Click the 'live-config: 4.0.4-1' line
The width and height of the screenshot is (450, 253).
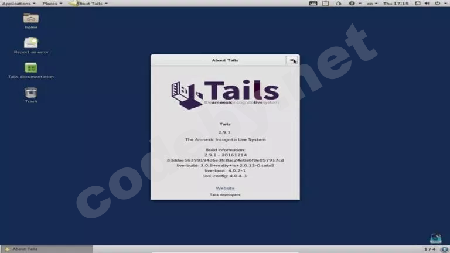point(225,176)
